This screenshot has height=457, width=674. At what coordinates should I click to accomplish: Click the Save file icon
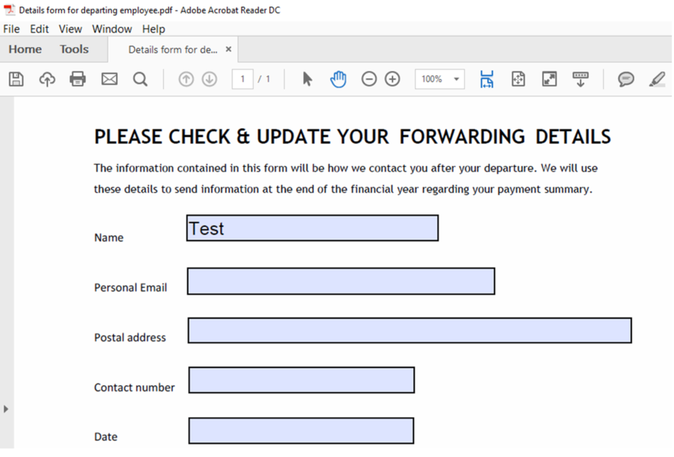coord(17,79)
